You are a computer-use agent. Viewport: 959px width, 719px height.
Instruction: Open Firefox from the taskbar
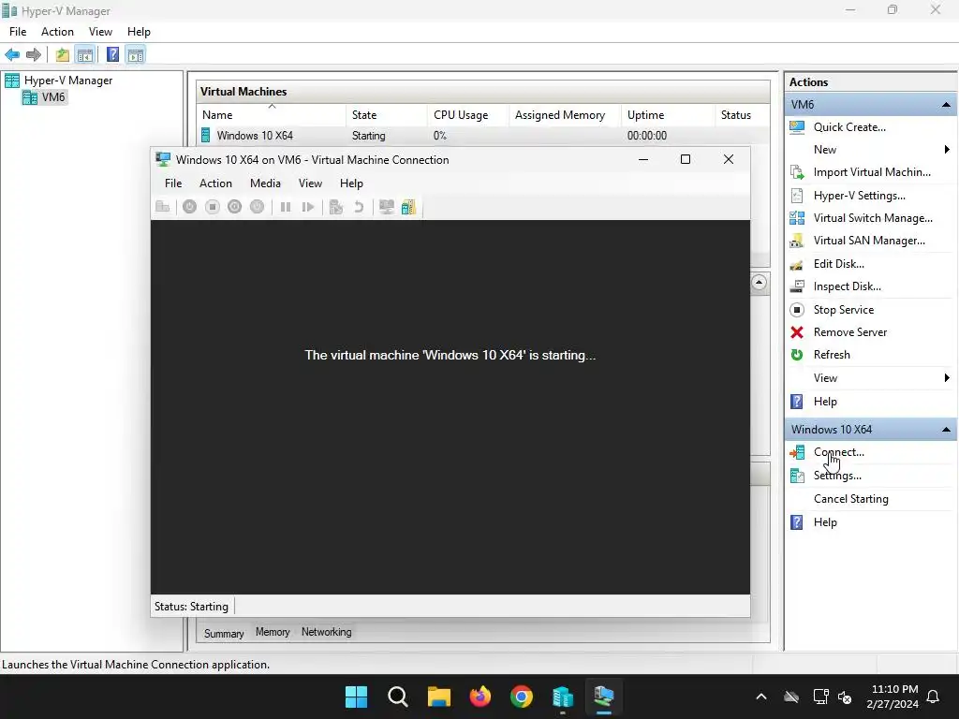tap(480, 697)
